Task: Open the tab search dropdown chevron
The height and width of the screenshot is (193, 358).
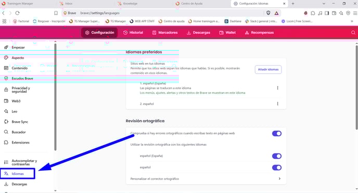Action: click(324, 4)
